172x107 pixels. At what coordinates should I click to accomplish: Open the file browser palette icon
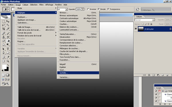(137, 9)
